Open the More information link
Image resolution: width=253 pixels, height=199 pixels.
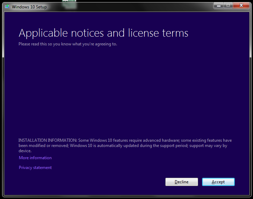click(x=35, y=158)
